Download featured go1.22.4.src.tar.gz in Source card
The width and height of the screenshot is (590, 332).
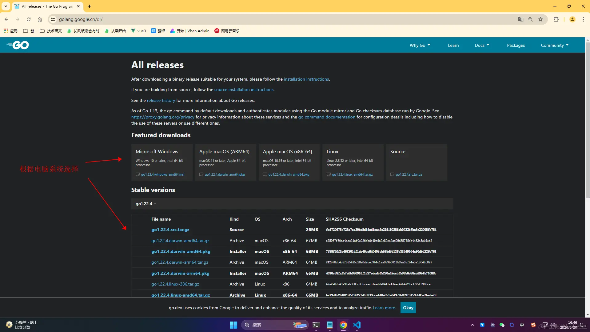tap(409, 174)
